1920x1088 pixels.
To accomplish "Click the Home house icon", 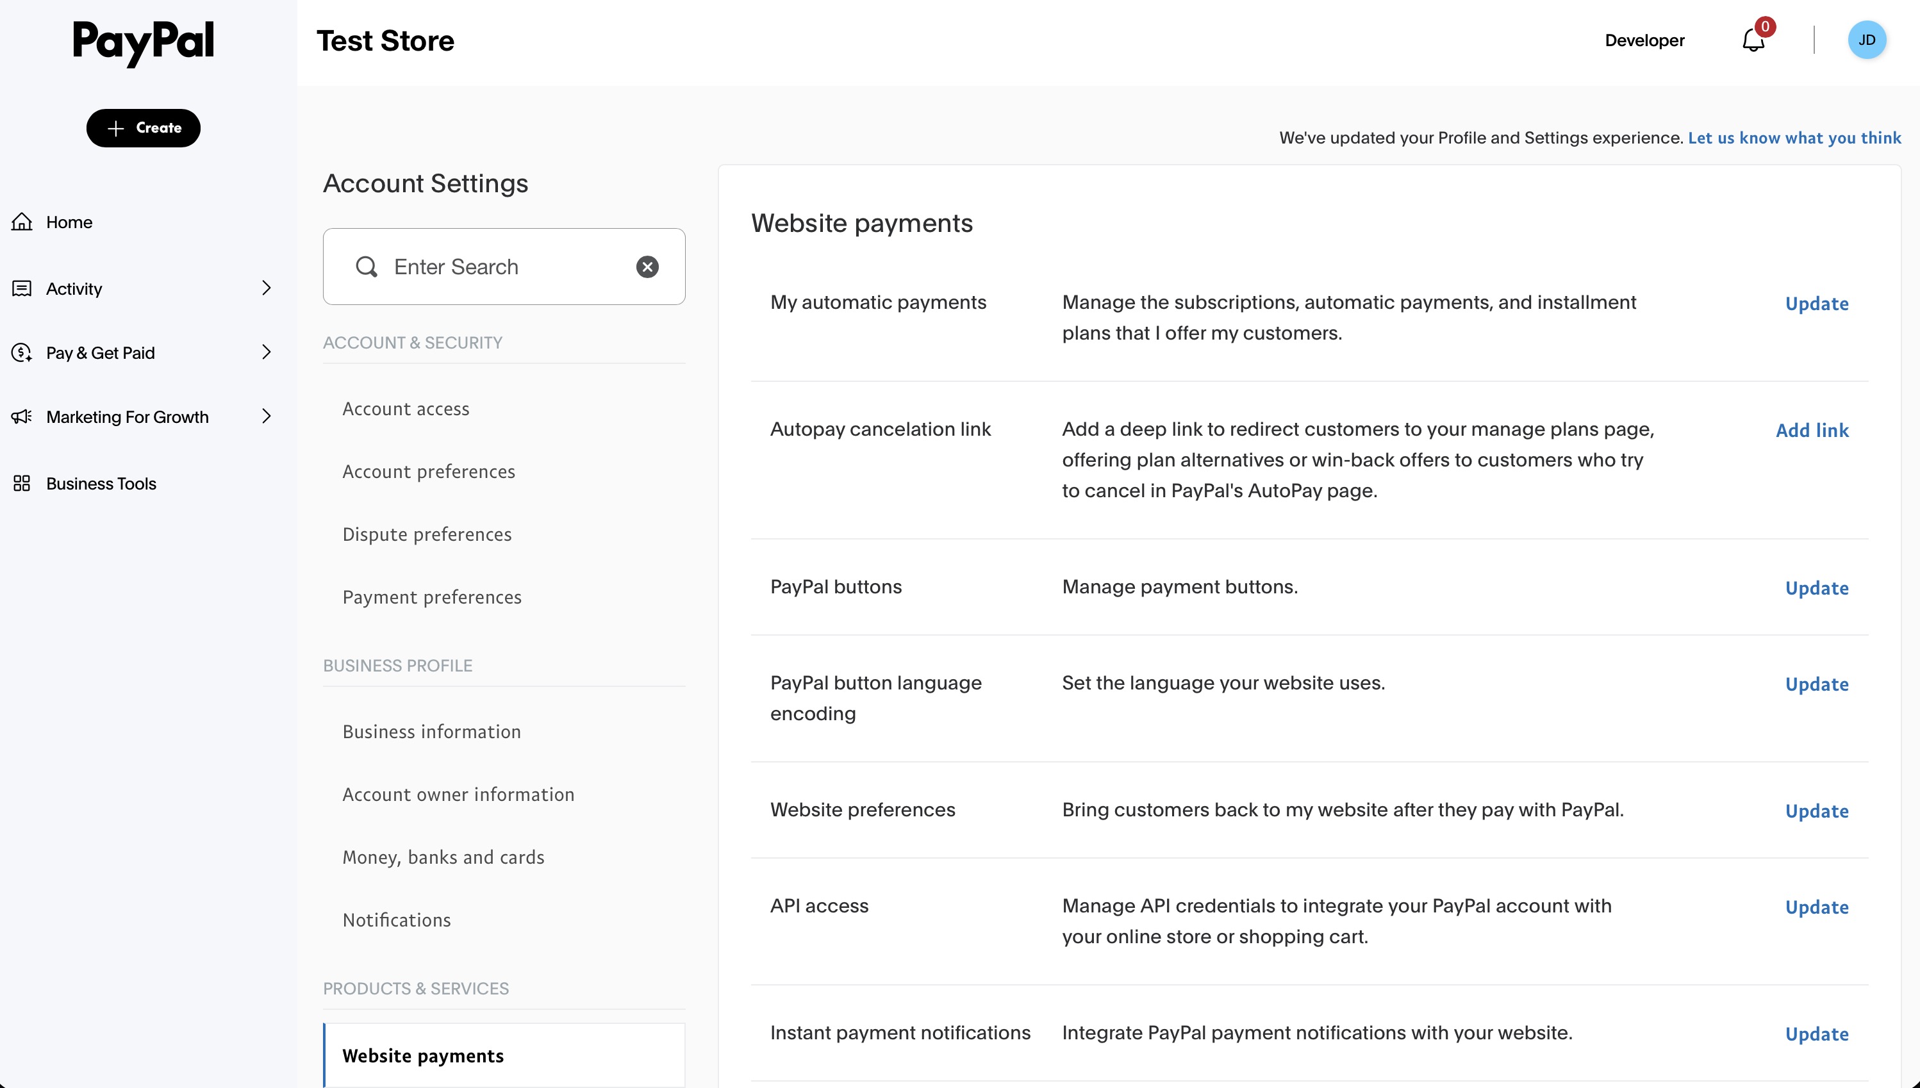I will point(22,222).
